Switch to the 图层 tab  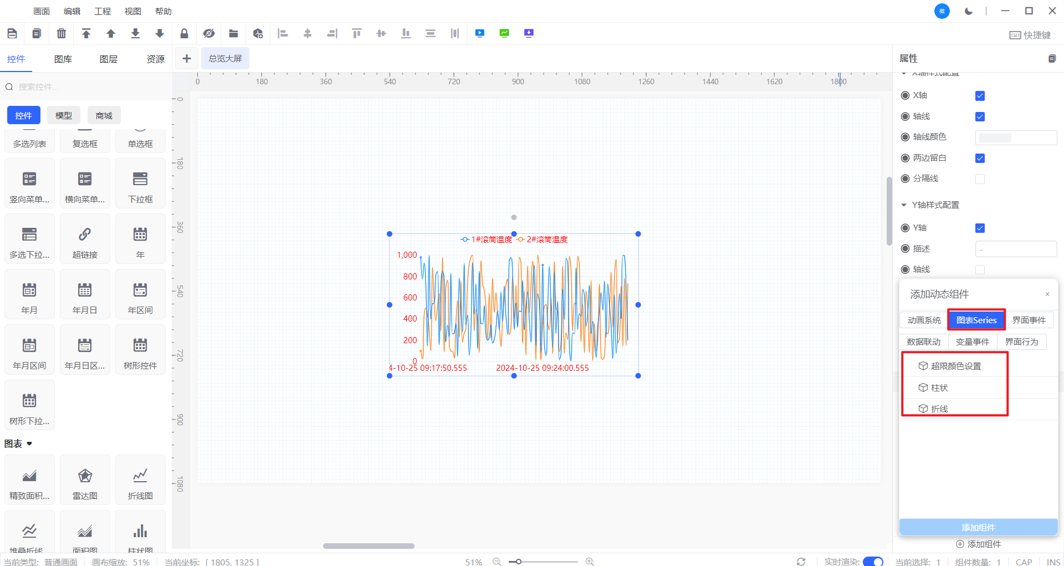(x=109, y=59)
